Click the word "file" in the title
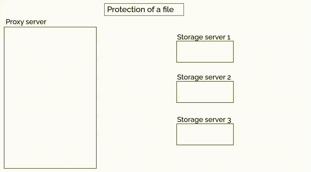Image resolution: width=311 pixels, height=172 pixels. click(x=168, y=9)
